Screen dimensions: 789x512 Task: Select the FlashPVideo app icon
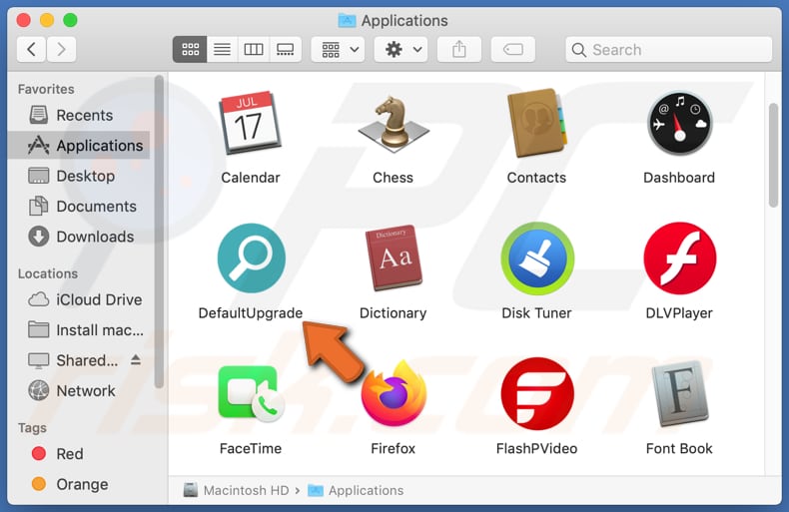click(537, 394)
